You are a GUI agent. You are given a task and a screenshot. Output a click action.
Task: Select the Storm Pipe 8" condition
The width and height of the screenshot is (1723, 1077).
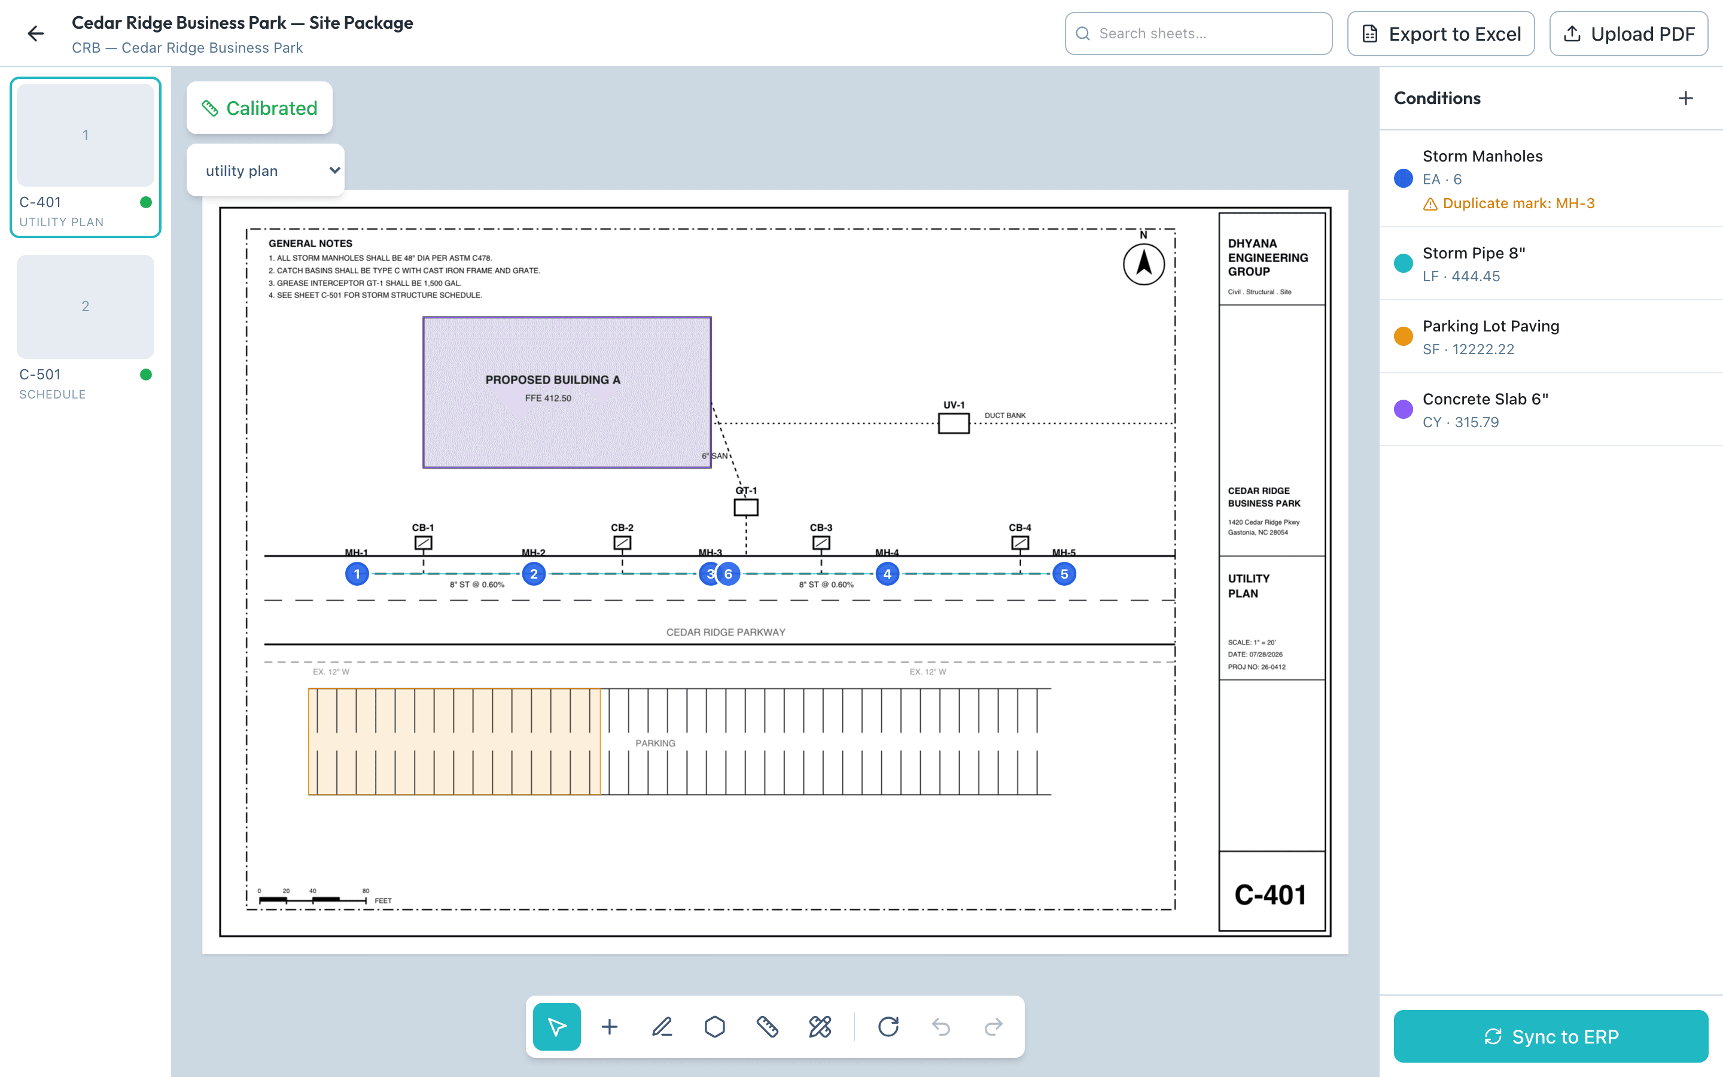click(x=1551, y=264)
